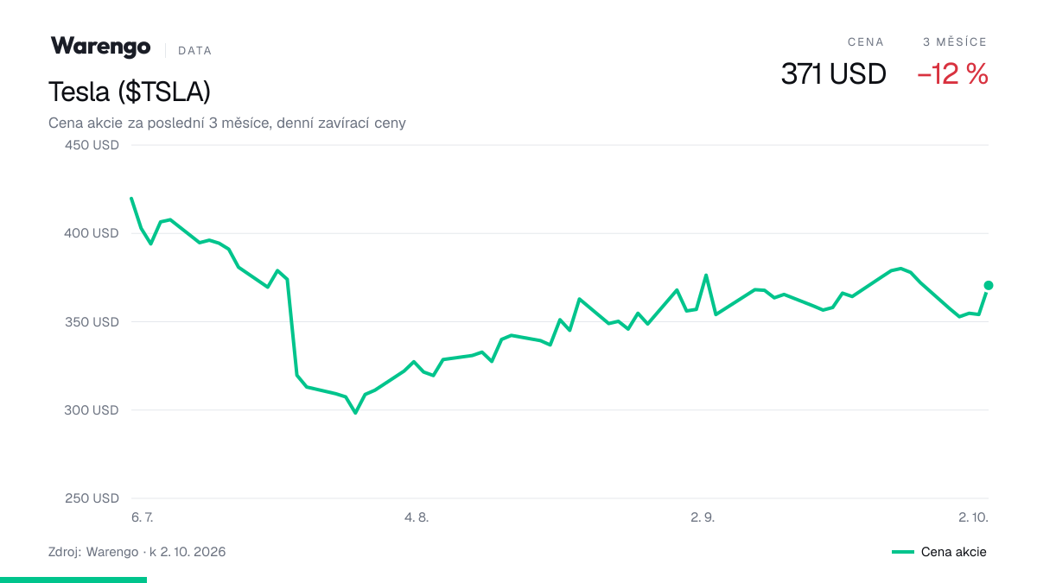Screen dimensions: 1037x583
Task: Click the 250 USD axis label
Action: pyautogui.click(x=92, y=498)
